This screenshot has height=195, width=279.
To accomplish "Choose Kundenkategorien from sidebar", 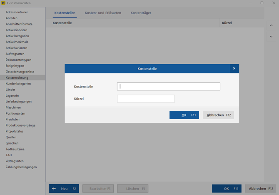I will (18, 84).
